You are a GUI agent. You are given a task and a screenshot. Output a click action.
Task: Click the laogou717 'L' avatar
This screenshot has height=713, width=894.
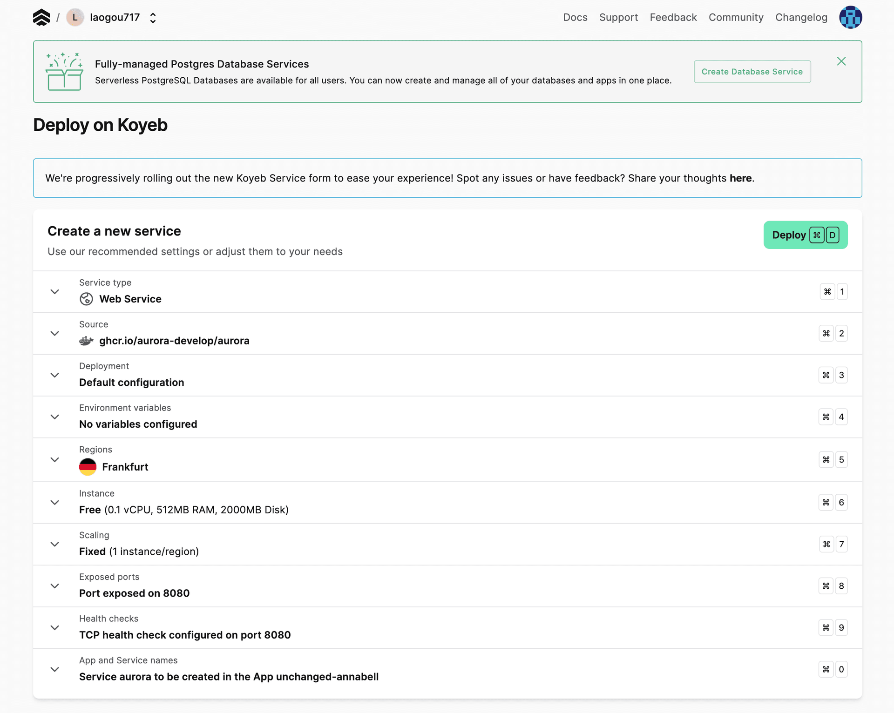(75, 18)
